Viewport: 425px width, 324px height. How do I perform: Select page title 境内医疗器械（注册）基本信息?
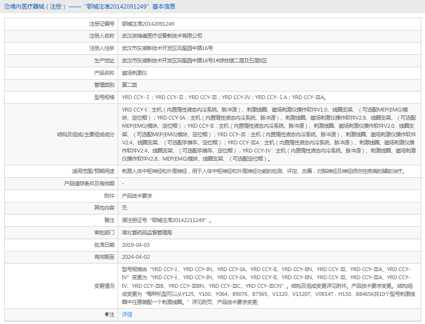92,7
